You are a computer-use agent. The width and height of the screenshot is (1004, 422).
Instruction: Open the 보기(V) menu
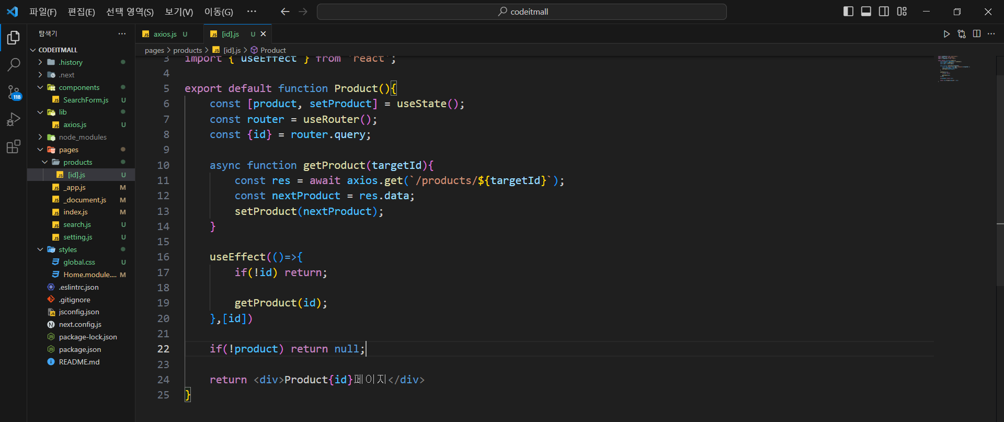pos(179,12)
